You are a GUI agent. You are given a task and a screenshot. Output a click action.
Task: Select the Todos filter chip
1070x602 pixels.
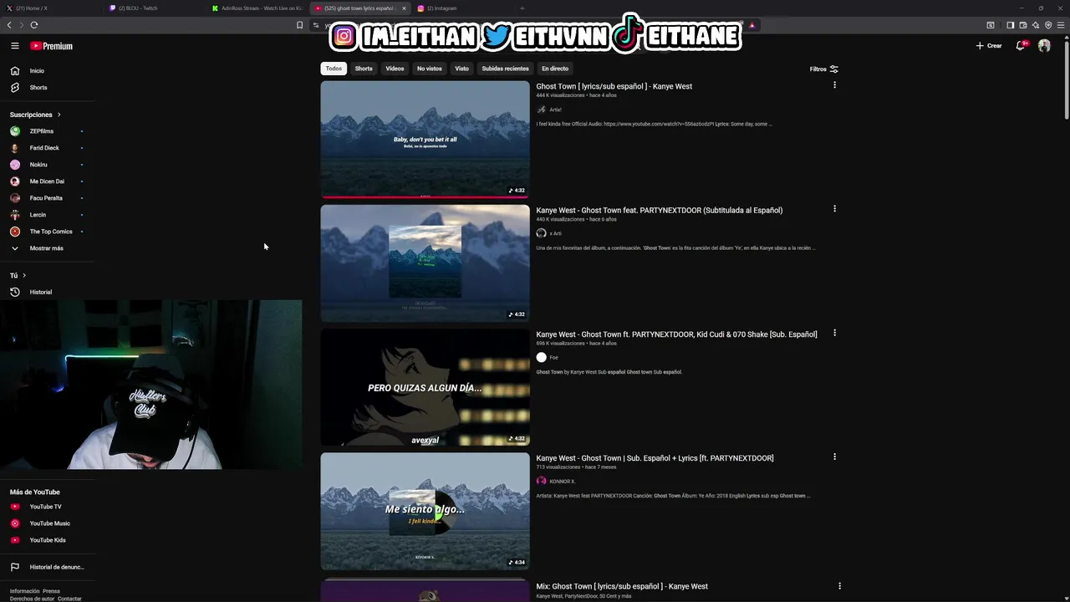click(x=334, y=69)
